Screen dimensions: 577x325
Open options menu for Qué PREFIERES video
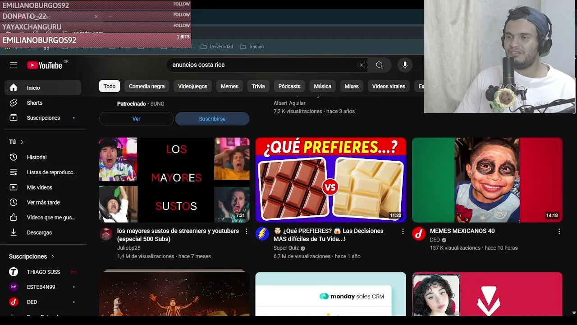(403, 231)
